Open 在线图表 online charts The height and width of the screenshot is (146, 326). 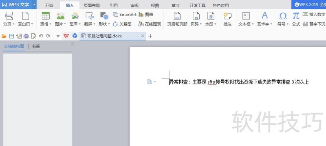coord(150,24)
